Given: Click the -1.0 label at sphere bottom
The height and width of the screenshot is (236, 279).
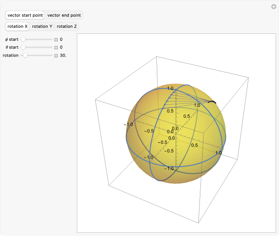Looking at the screenshot, I should pyautogui.click(x=169, y=168).
